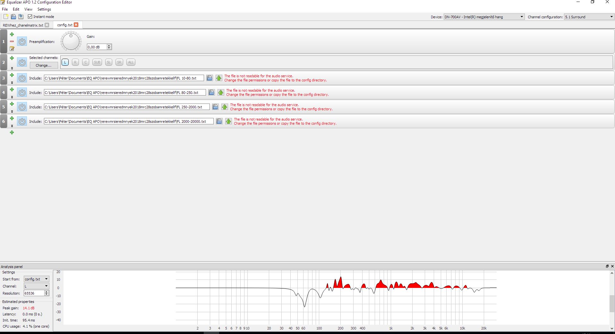This screenshot has width=615, height=334.
Task: Add filter above row 6
Action: (x=12, y=118)
